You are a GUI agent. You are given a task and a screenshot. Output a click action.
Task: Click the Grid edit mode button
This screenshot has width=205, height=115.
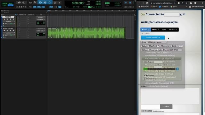tap(11, 5)
